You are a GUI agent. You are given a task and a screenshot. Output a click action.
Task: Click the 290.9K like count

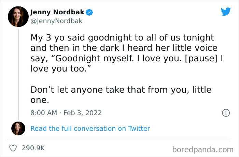[x=33, y=148]
